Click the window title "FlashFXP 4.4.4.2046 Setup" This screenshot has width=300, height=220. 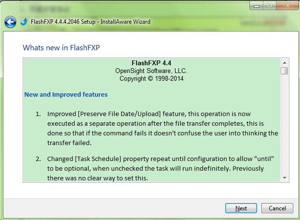91,22
